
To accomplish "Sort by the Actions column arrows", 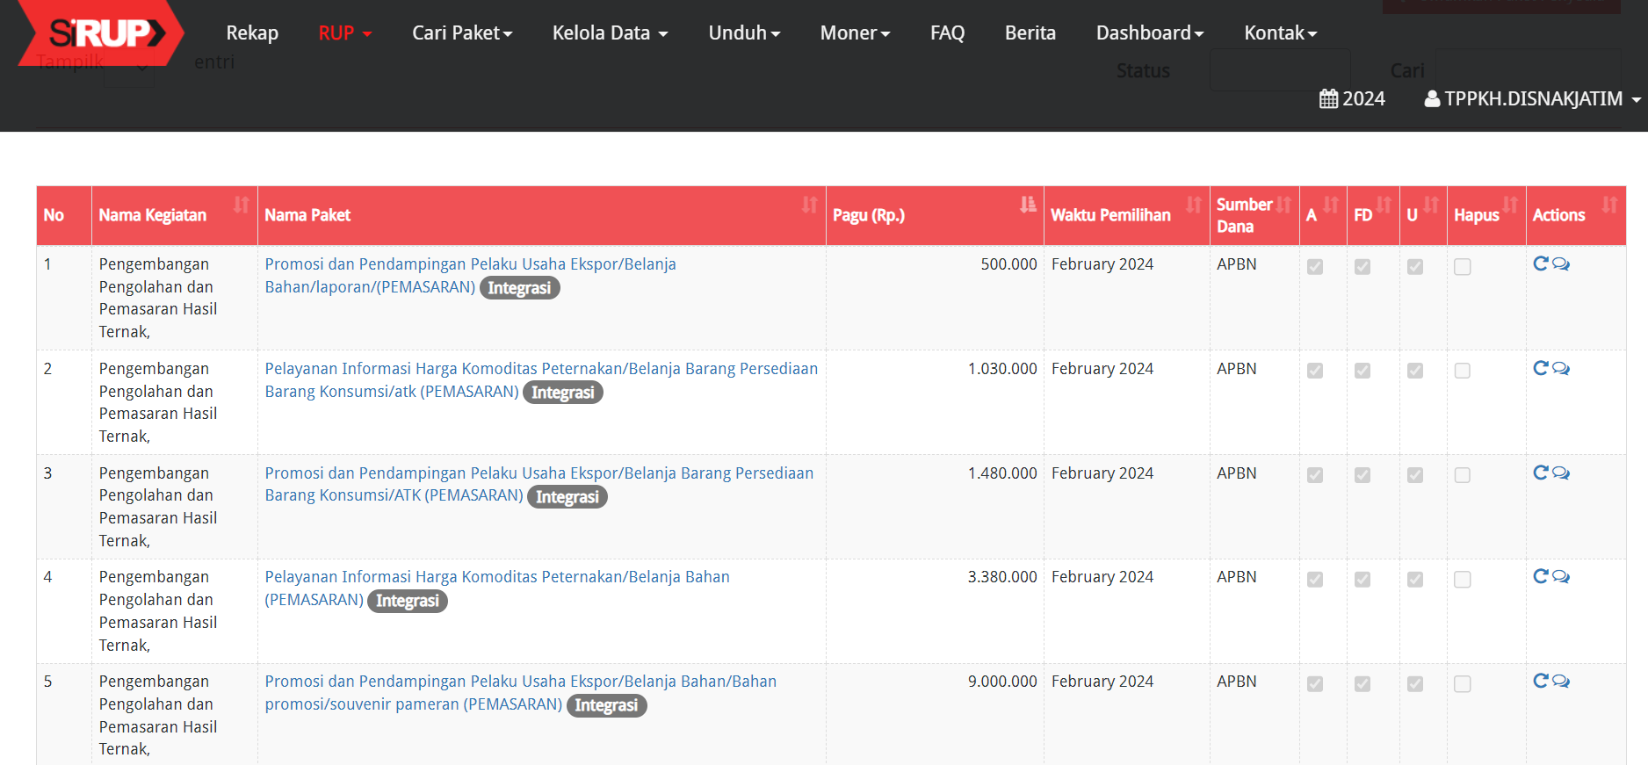I will tap(1609, 205).
